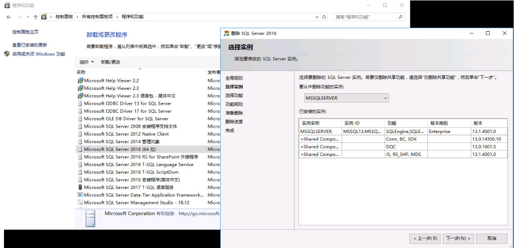
Task: Click SQL Server 2012 Native Client icon
Action: pos(80,134)
